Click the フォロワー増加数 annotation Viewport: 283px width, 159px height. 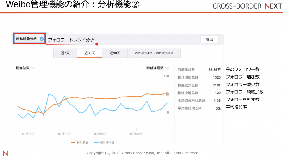243,77
